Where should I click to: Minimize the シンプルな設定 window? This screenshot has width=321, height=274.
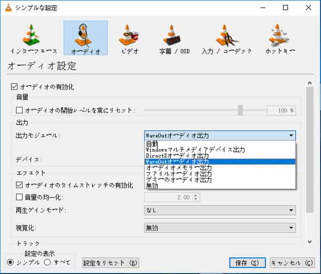coord(263,8)
